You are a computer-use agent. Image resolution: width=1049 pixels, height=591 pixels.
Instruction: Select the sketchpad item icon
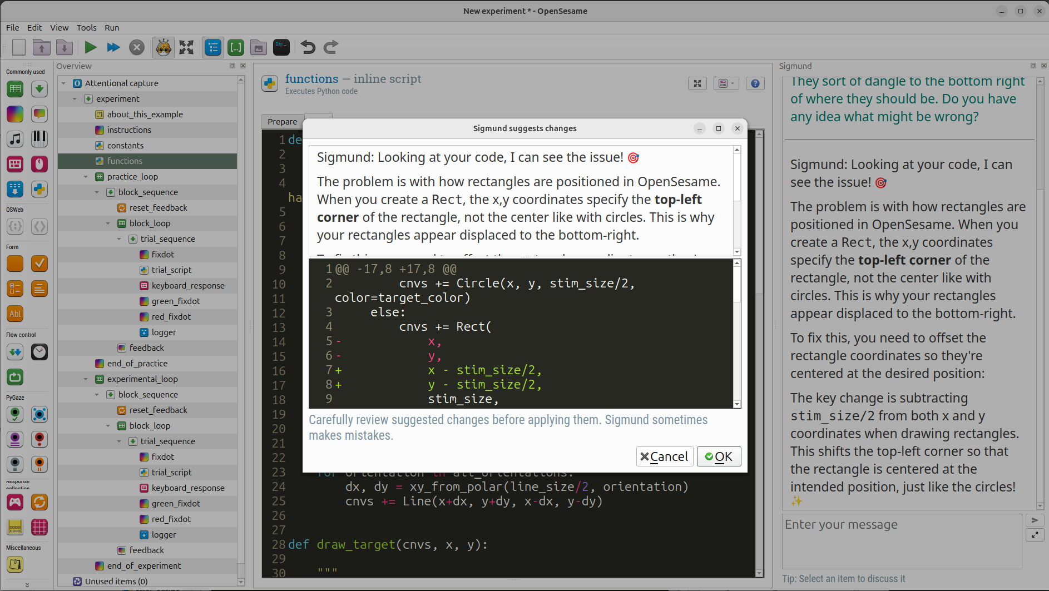coord(15,114)
